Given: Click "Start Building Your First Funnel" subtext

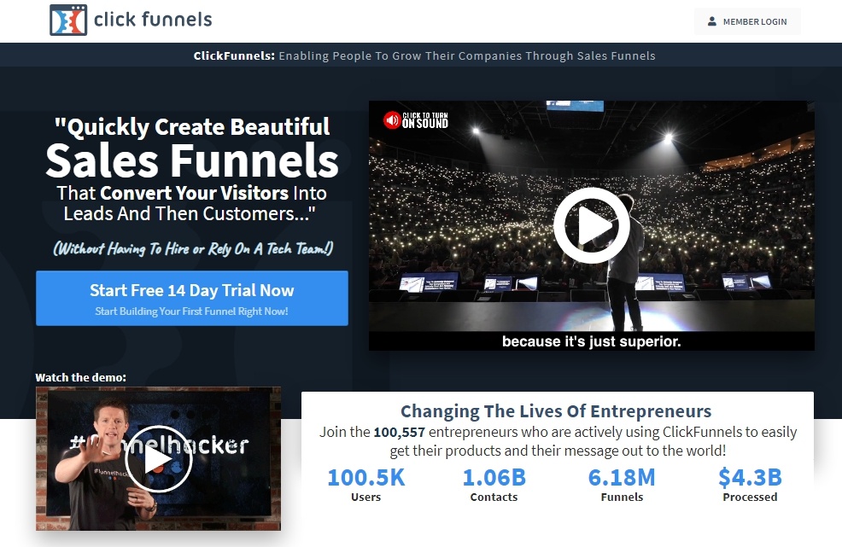Looking at the screenshot, I should pos(191,311).
